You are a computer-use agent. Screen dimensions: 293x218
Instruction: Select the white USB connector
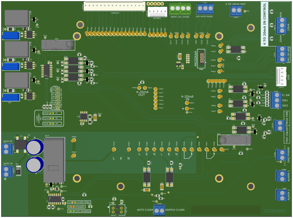(281, 76)
